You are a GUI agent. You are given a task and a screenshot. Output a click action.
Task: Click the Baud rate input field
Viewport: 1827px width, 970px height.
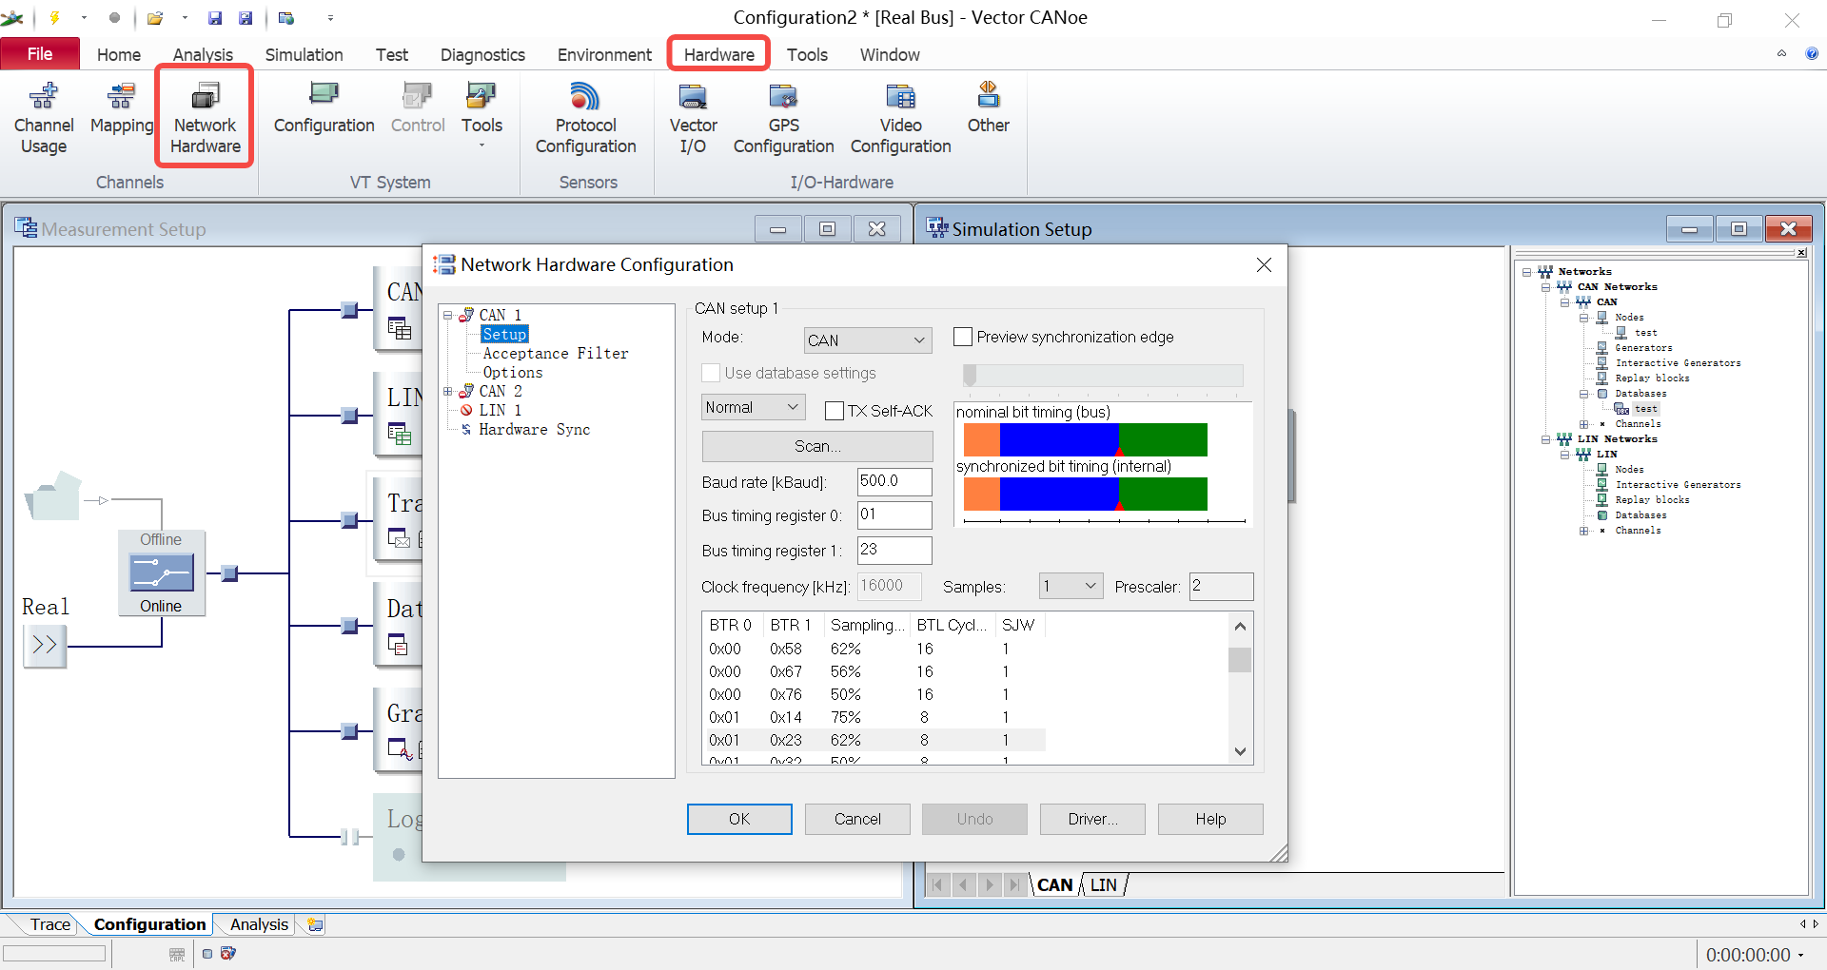point(894,481)
